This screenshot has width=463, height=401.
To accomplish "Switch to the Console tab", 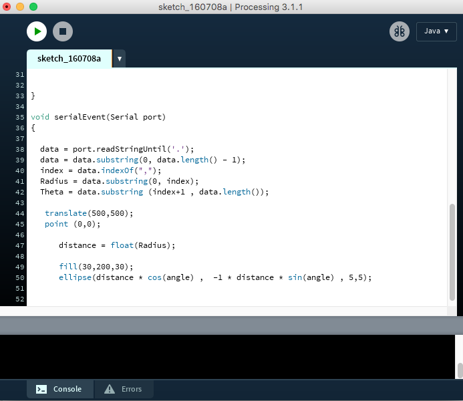I will [60, 389].
